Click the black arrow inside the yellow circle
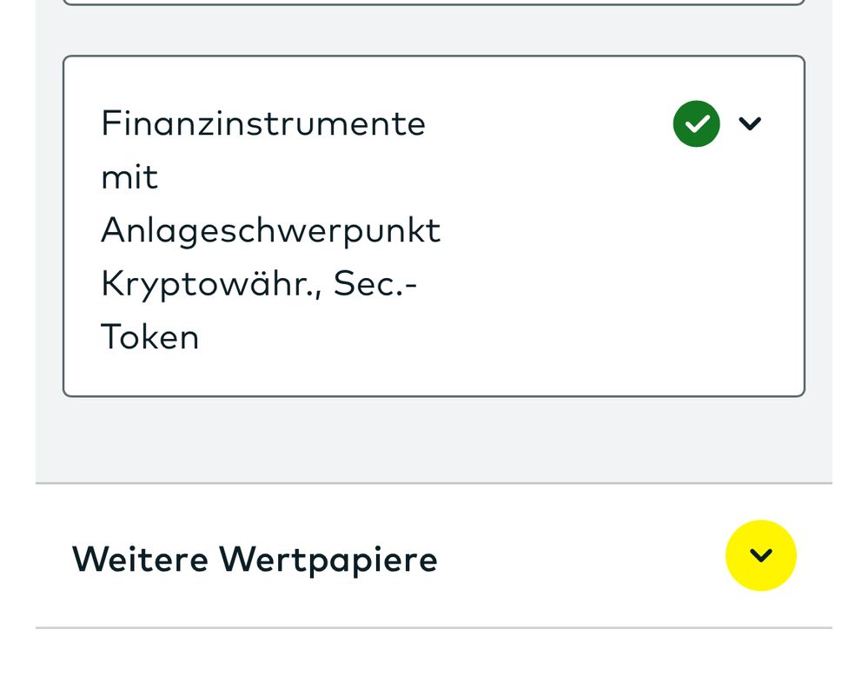 tap(760, 555)
